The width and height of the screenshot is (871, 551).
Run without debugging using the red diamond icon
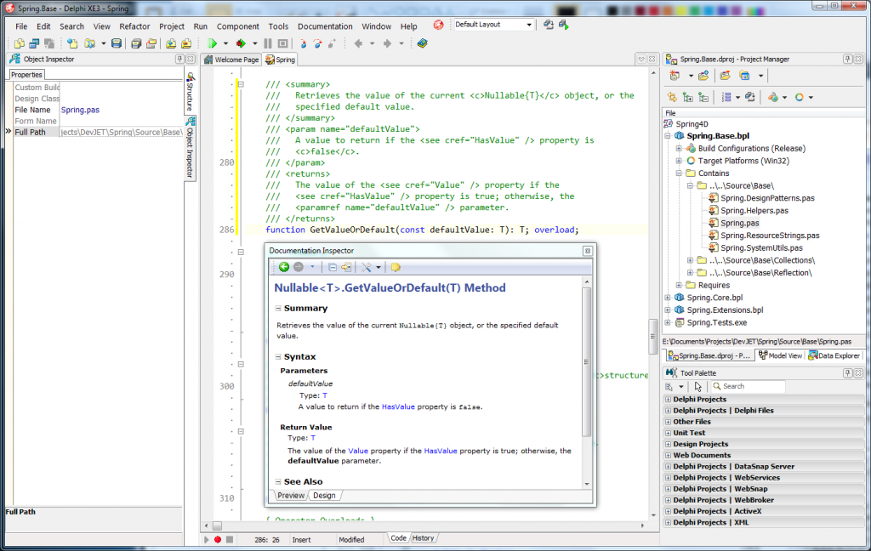(x=239, y=42)
